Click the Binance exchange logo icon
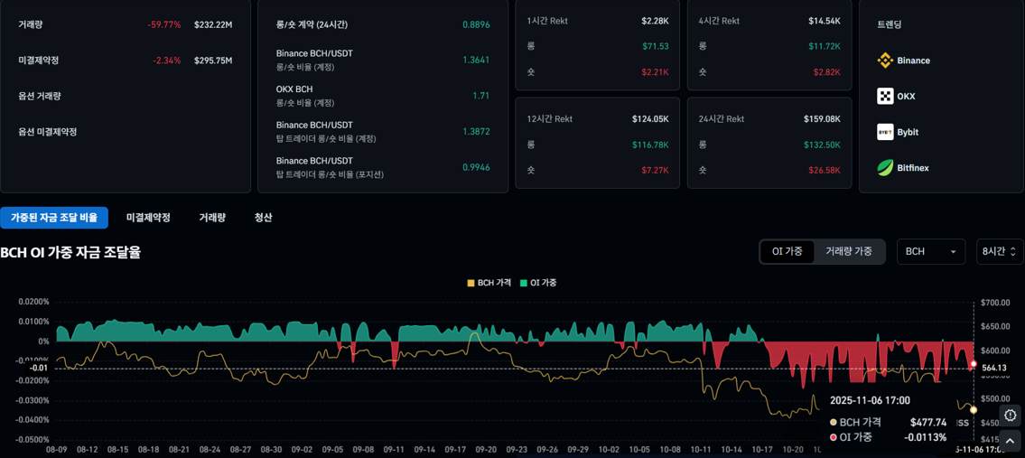This screenshot has width=1025, height=458. point(885,61)
